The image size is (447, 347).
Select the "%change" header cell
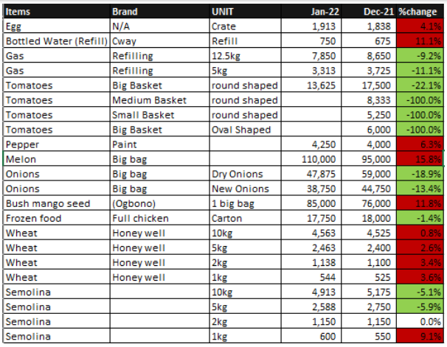(419, 13)
